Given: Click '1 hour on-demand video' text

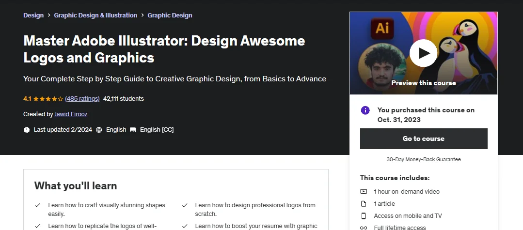Looking at the screenshot, I should pos(407,192).
